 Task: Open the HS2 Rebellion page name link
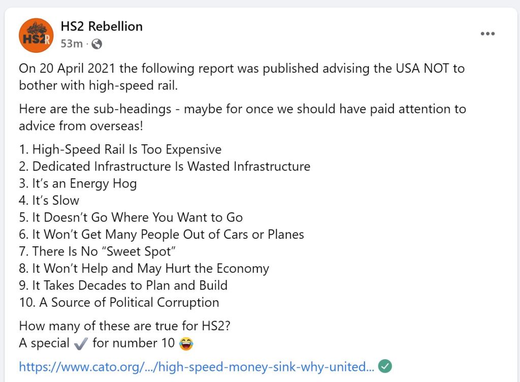tap(101, 26)
